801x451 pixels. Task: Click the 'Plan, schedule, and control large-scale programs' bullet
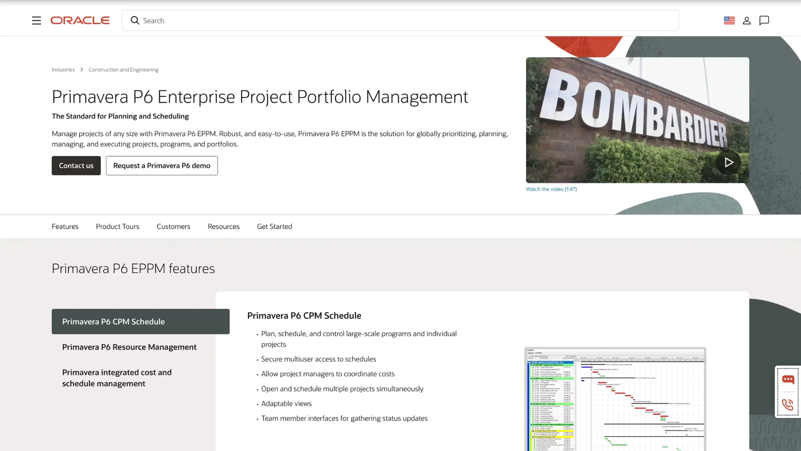359,339
